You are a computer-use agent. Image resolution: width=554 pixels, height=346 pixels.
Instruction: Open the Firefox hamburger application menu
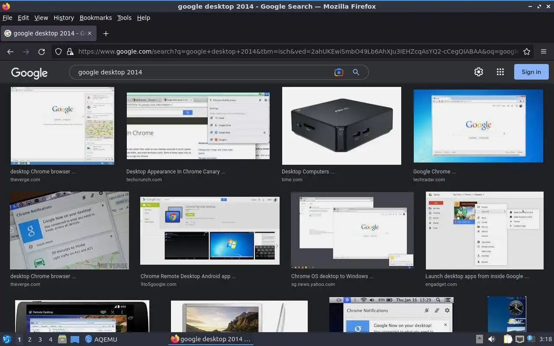click(544, 51)
